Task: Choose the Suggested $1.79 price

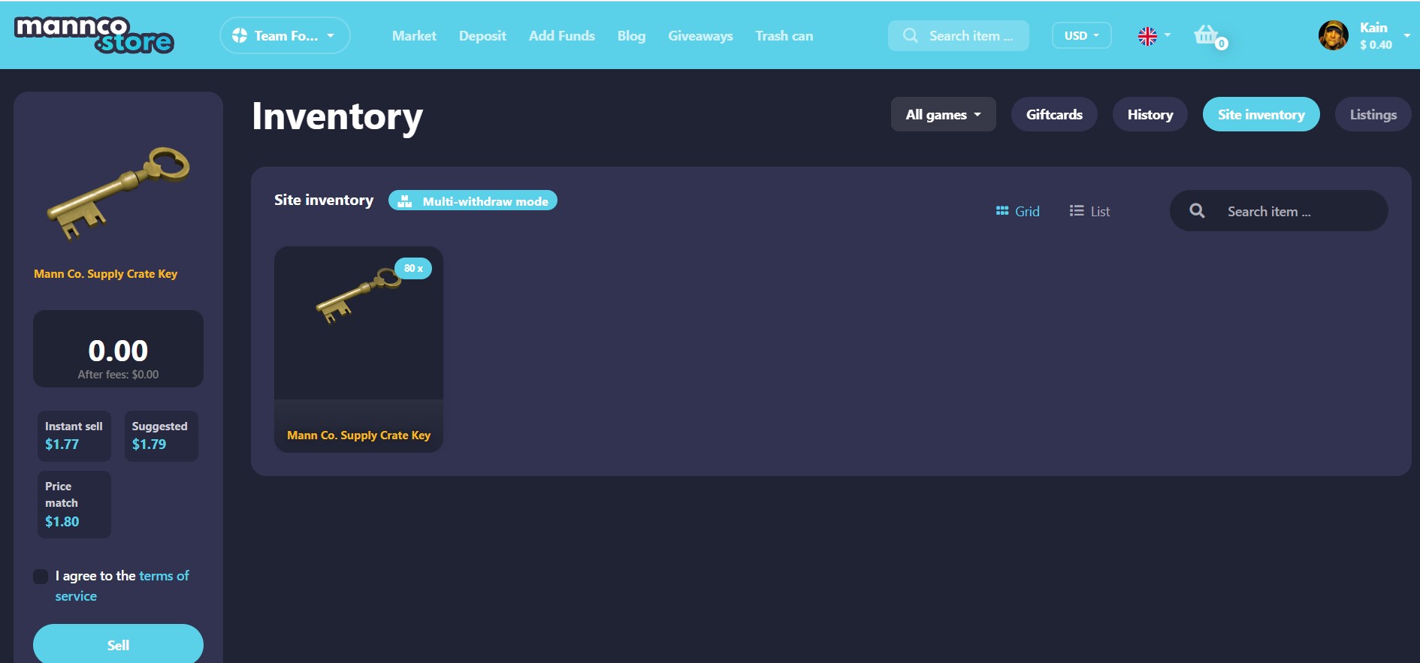Action: [161, 436]
